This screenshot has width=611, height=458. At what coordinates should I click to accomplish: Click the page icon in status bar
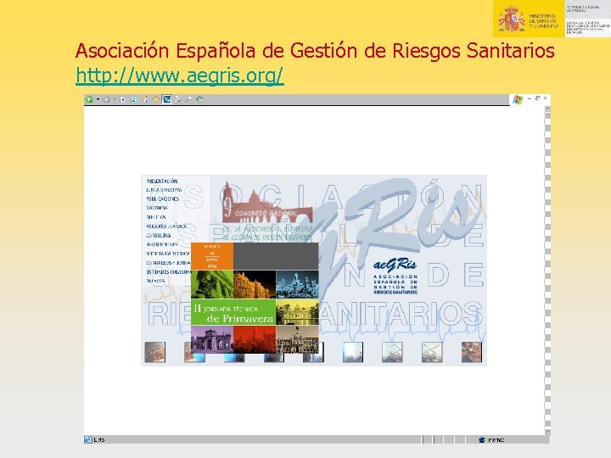(x=88, y=439)
